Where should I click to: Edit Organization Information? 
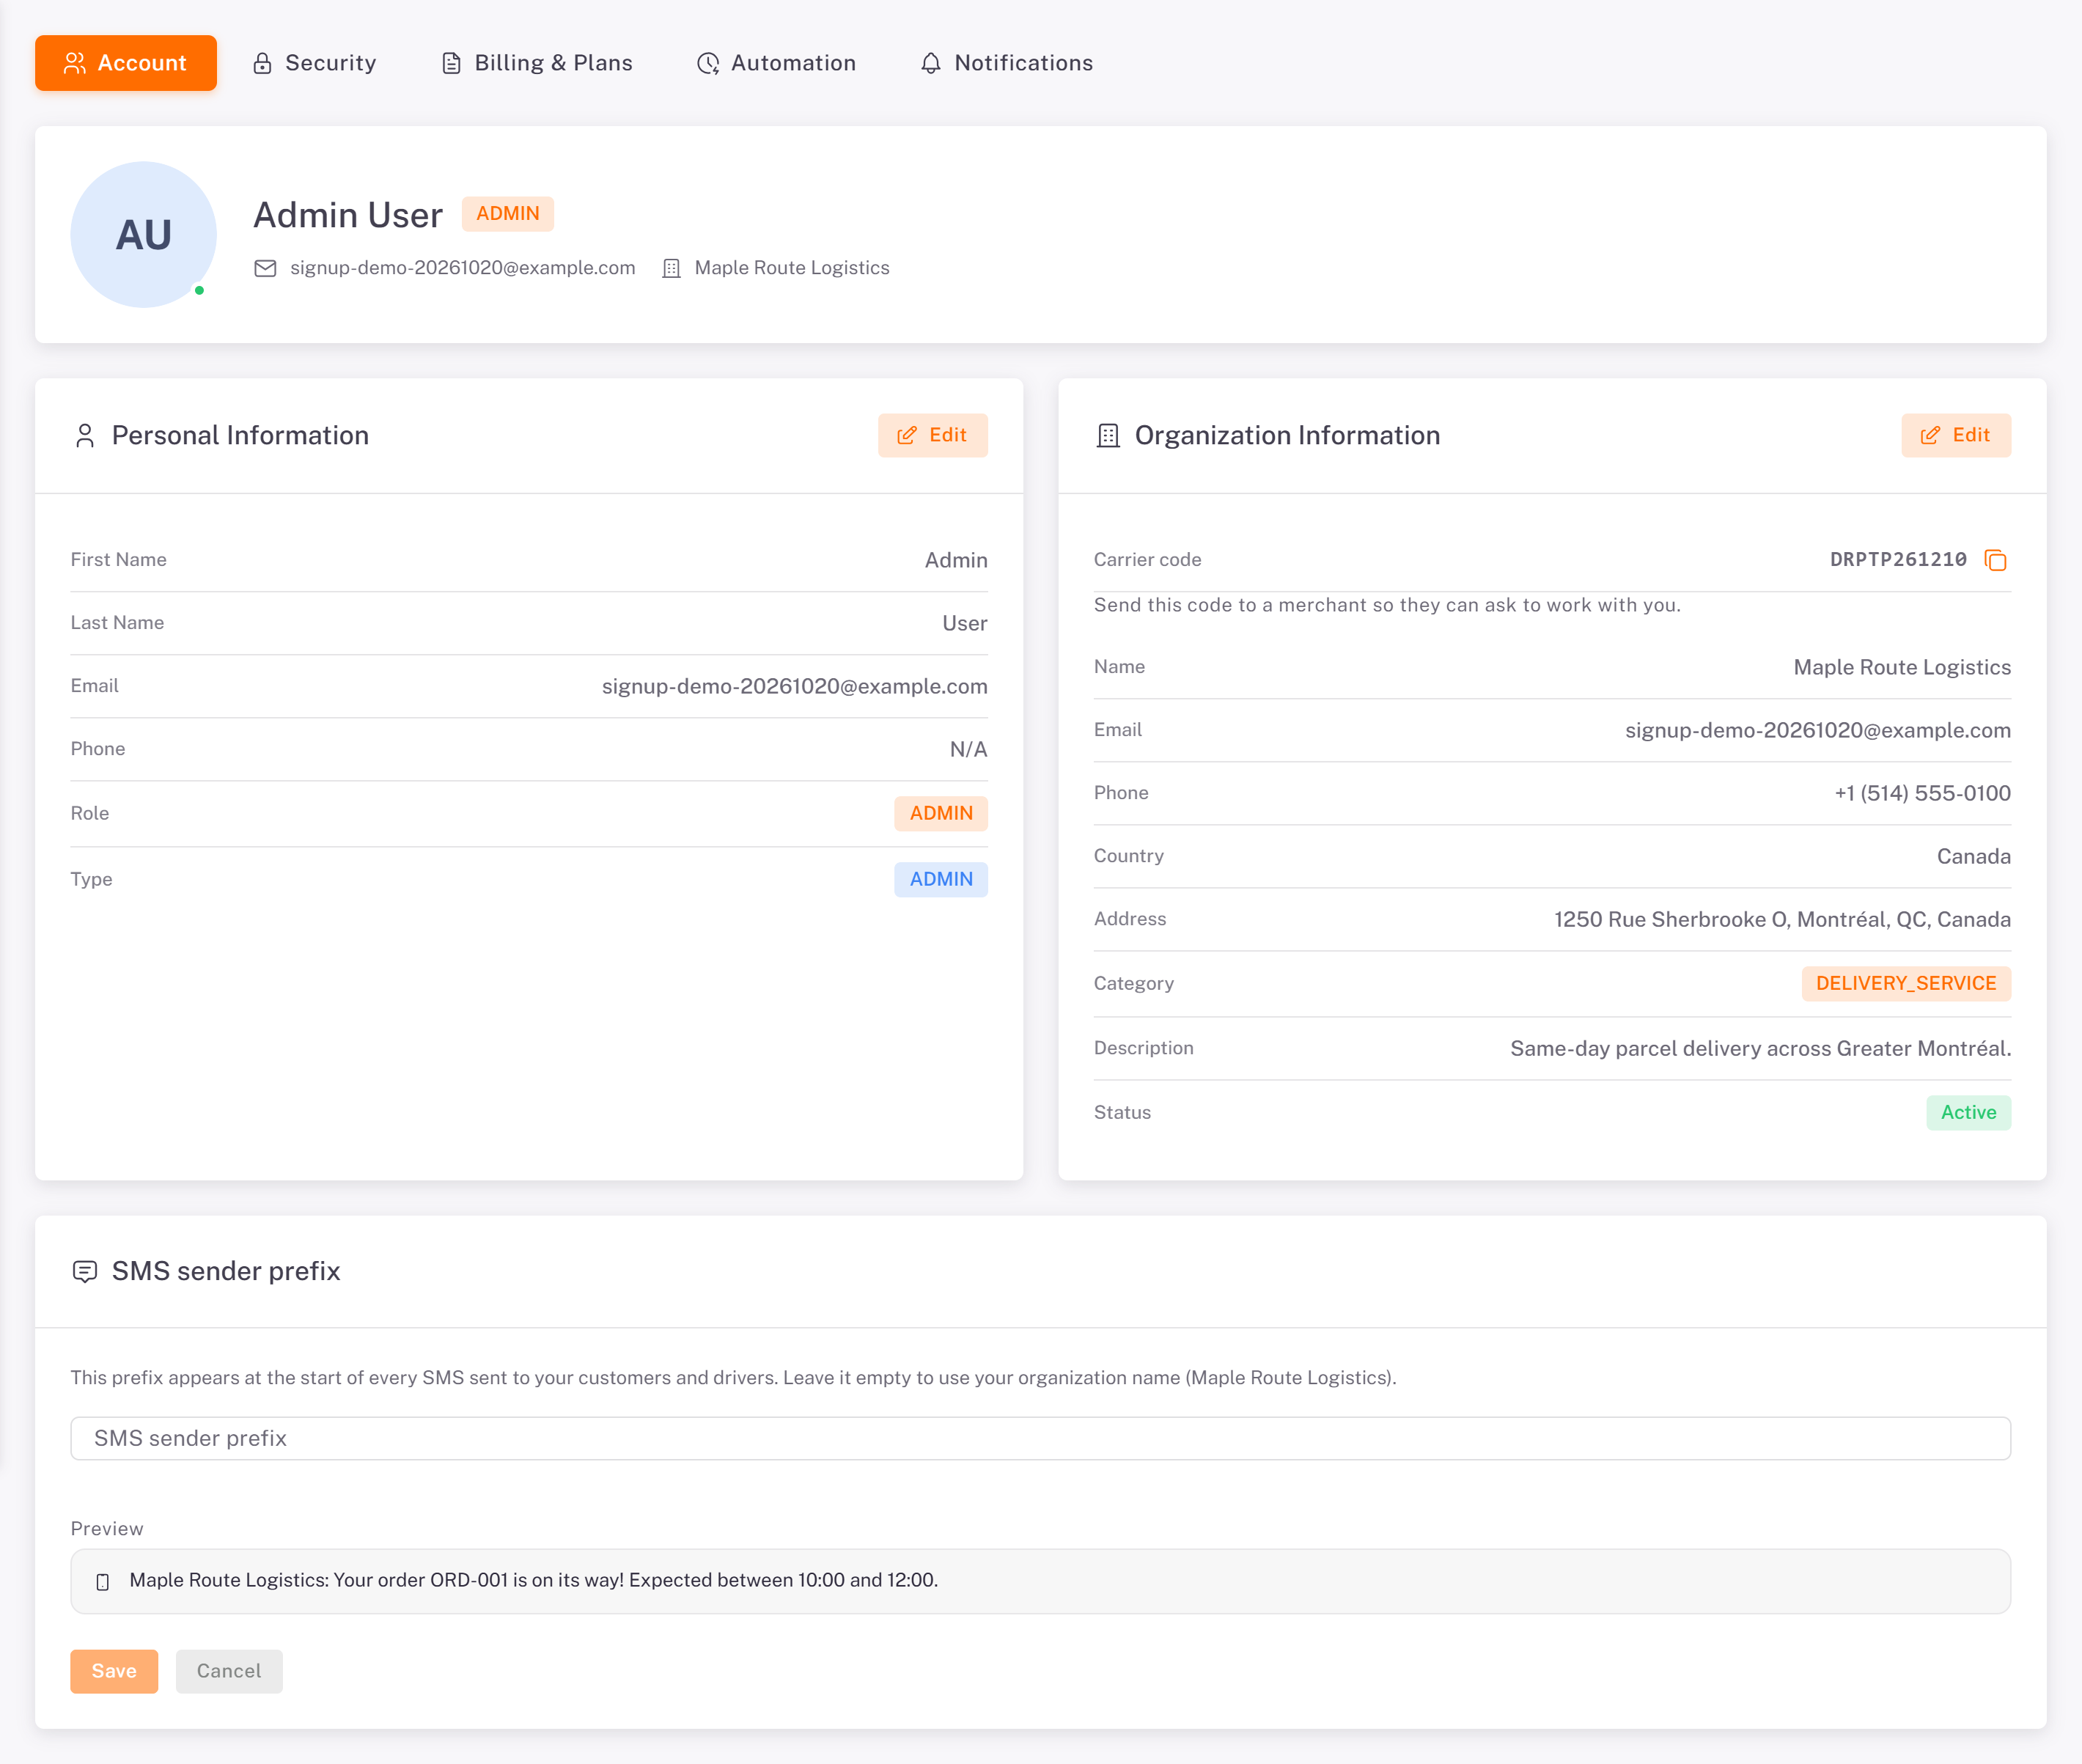(1956, 436)
